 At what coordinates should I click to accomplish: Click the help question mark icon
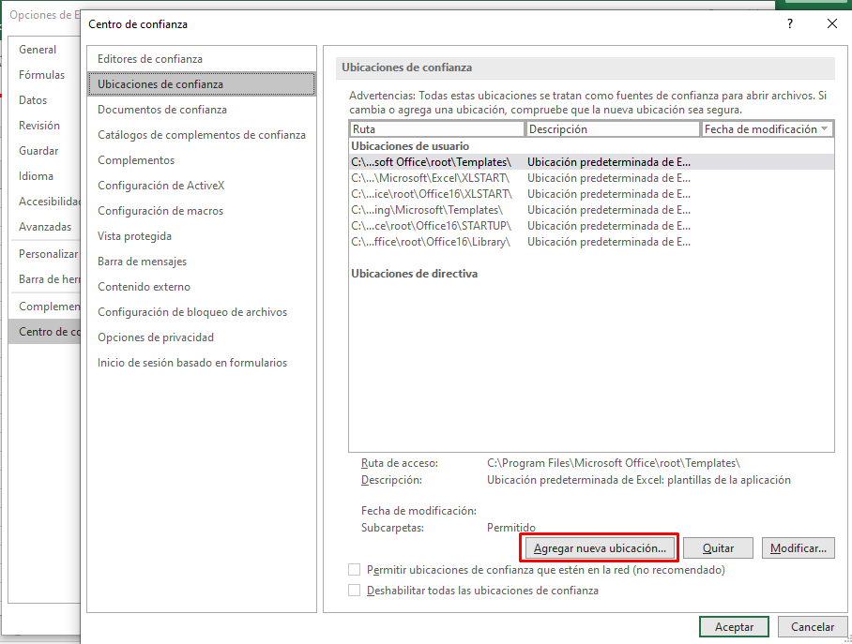coord(790,23)
